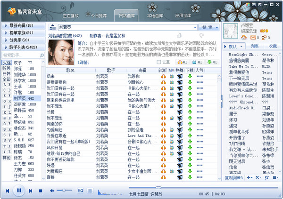Screen dimensions: 283x199
Task: Select the 火爆 singer filter
Action: point(7,63)
